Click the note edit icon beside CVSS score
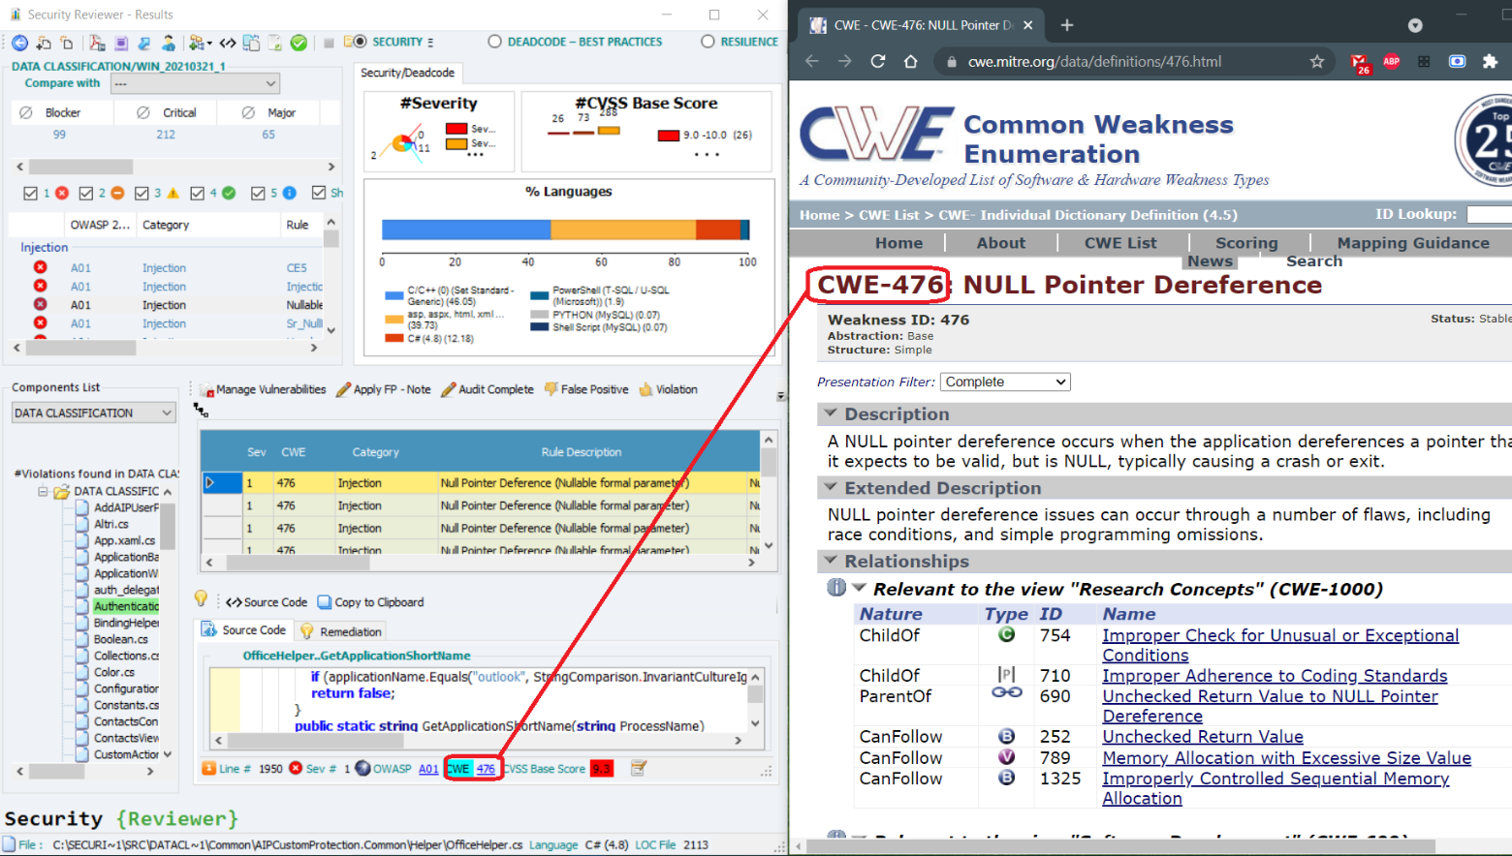Screen dimensions: 1512x856 (x=638, y=768)
